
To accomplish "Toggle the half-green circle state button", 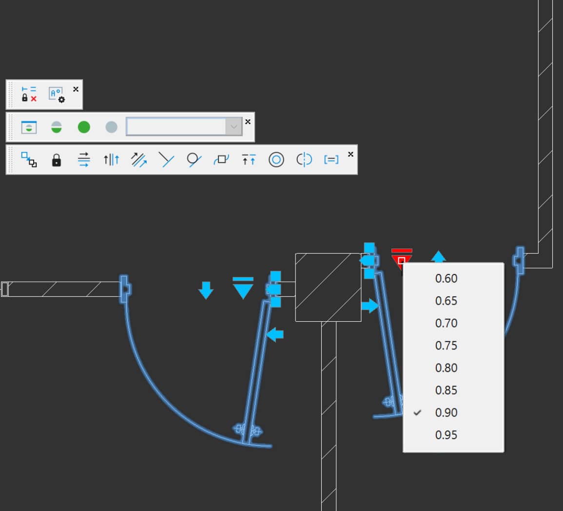I will pyautogui.click(x=57, y=128).
